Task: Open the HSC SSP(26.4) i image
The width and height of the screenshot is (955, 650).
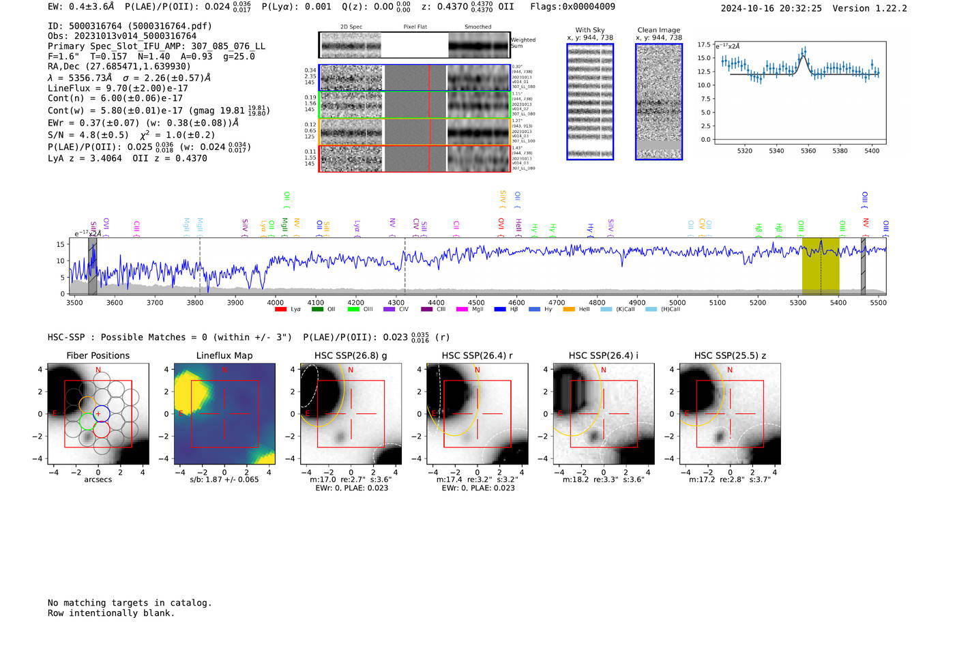Action: (x=604, y=414)
